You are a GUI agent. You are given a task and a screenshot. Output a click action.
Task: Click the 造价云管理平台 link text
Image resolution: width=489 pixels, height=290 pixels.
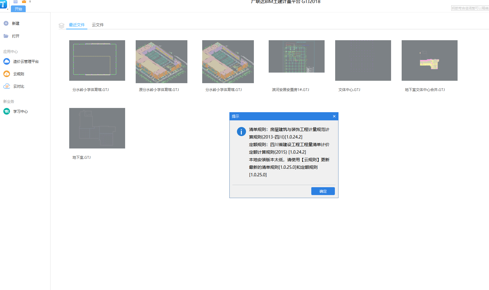point(26,61)
